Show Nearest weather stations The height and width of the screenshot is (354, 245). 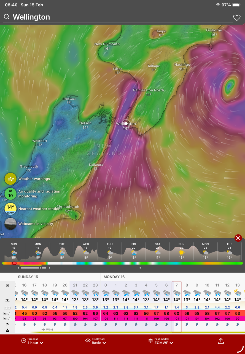(10, 209)
